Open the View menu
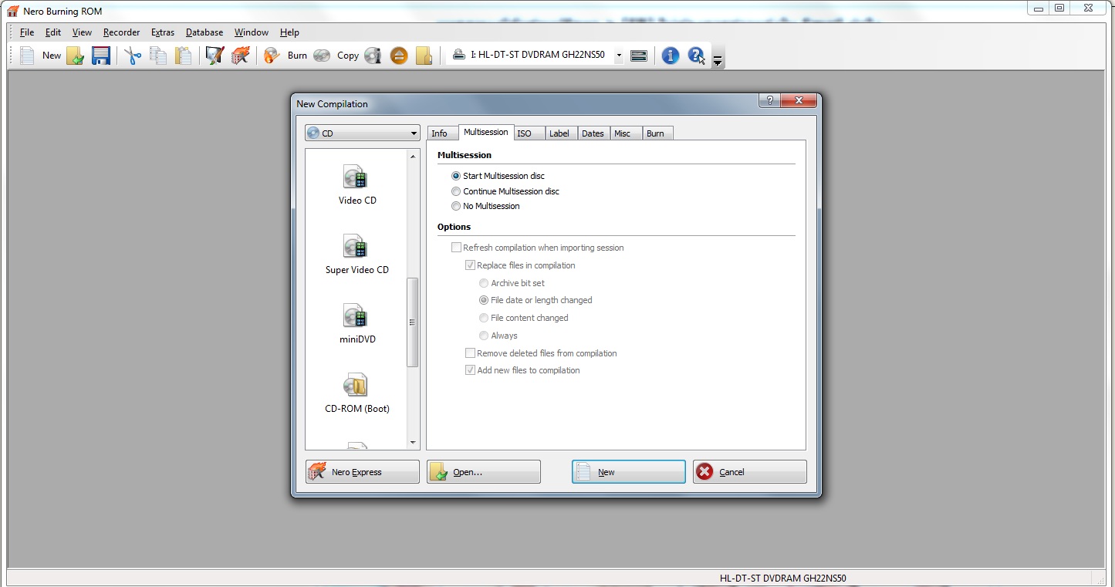Viewport: 1115px width, 587px height. point(82,32)
